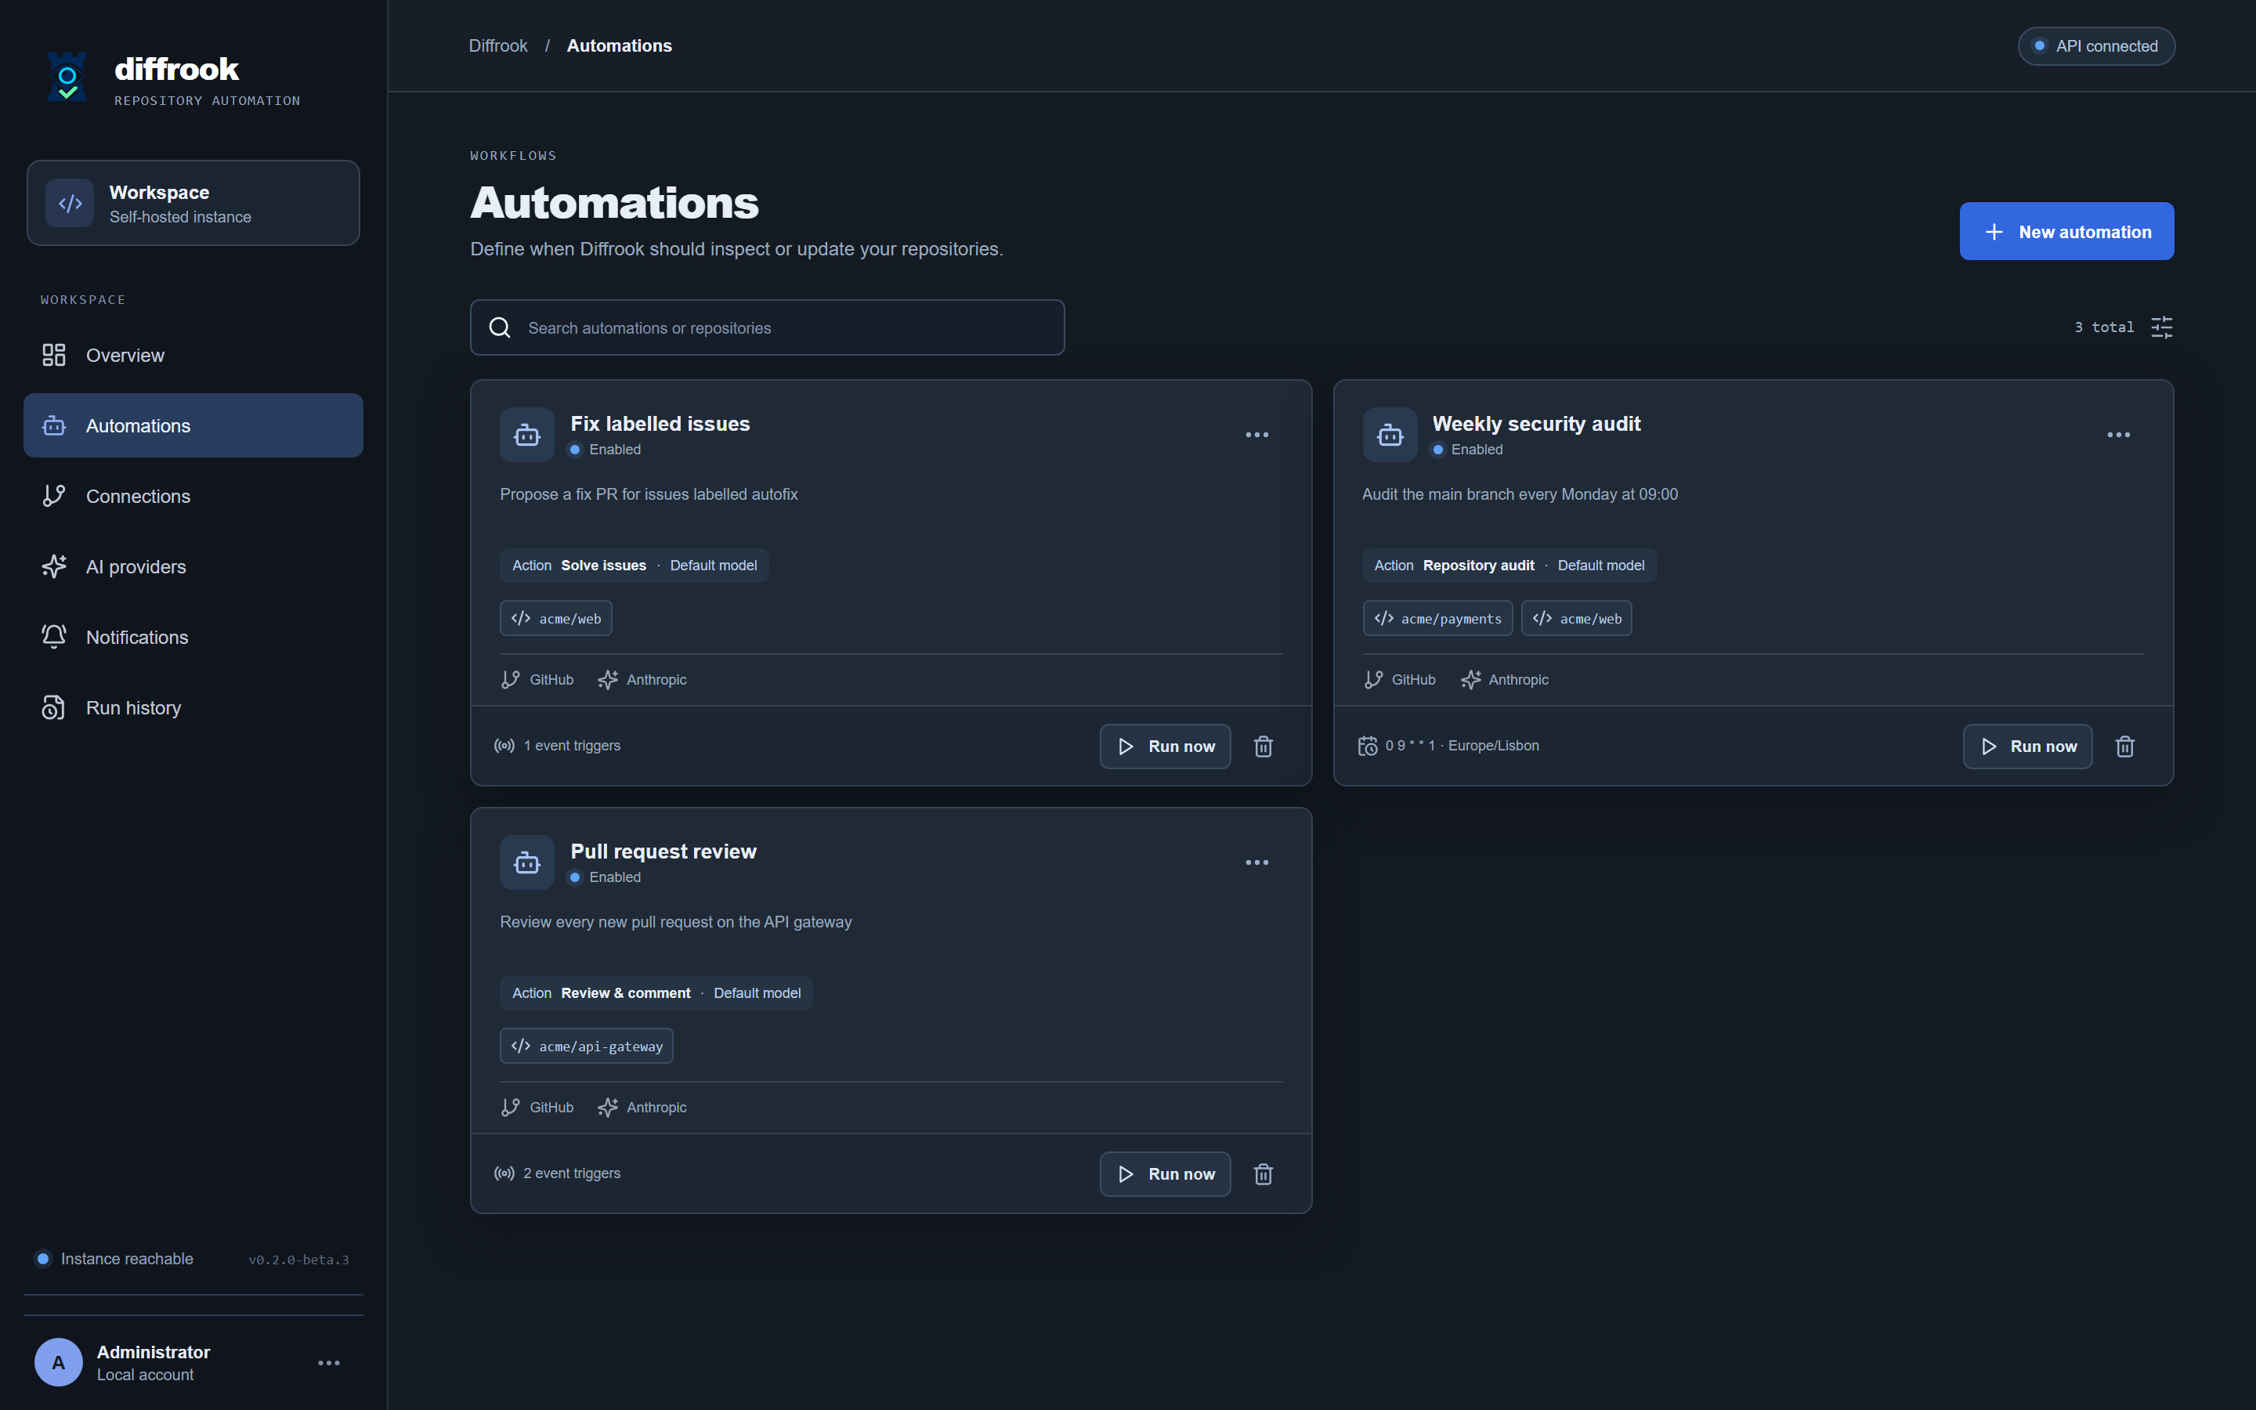The width and height of the screenshot is (2256, 1410).
Task: Click the Workspace code icon in the sidebar
Action: pyautogui.click(x=70, y=204)
